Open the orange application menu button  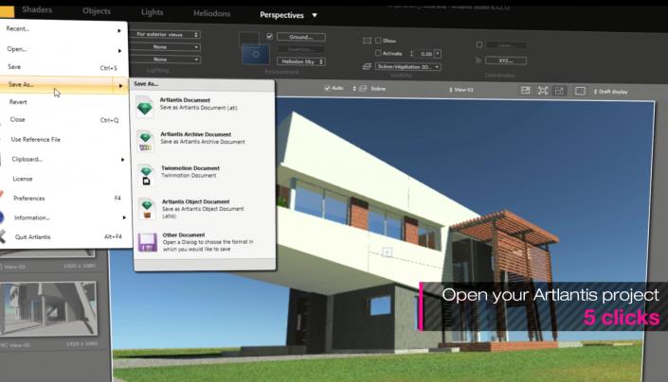pyautogui.click(x=7, y=11)
